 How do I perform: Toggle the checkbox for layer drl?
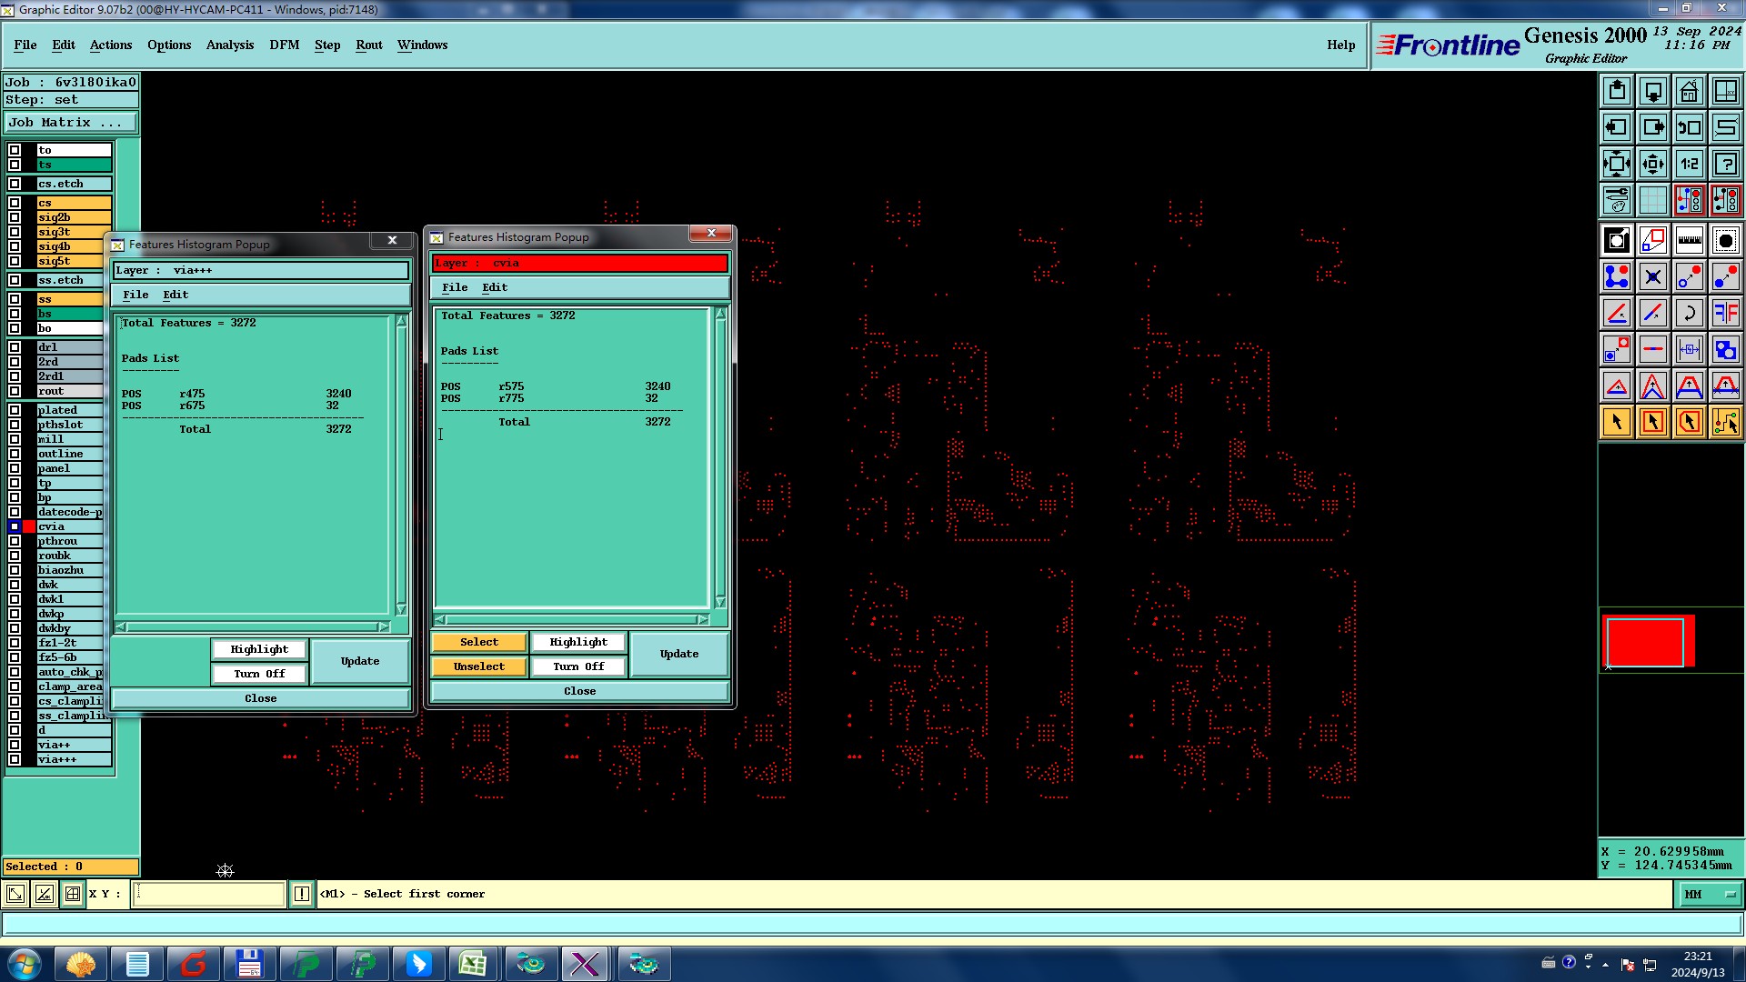[15, 347]
